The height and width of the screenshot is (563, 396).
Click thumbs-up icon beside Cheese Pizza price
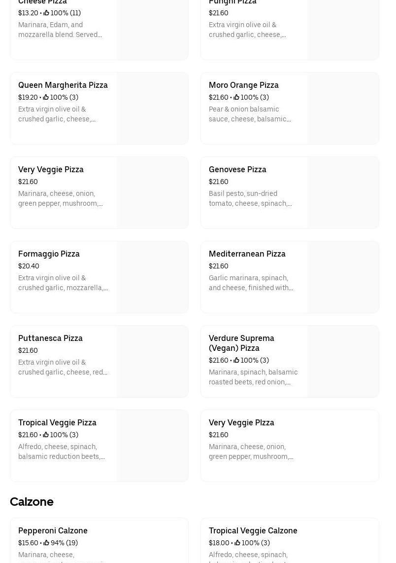[x=46, y=13]
